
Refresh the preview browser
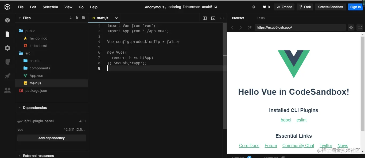pos(250,27)
